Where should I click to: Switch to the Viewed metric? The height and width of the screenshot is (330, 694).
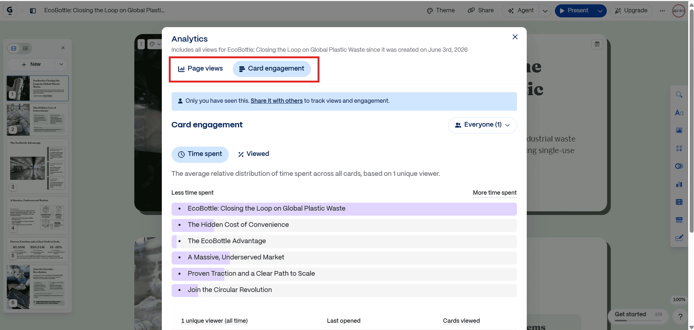[253, 154]
